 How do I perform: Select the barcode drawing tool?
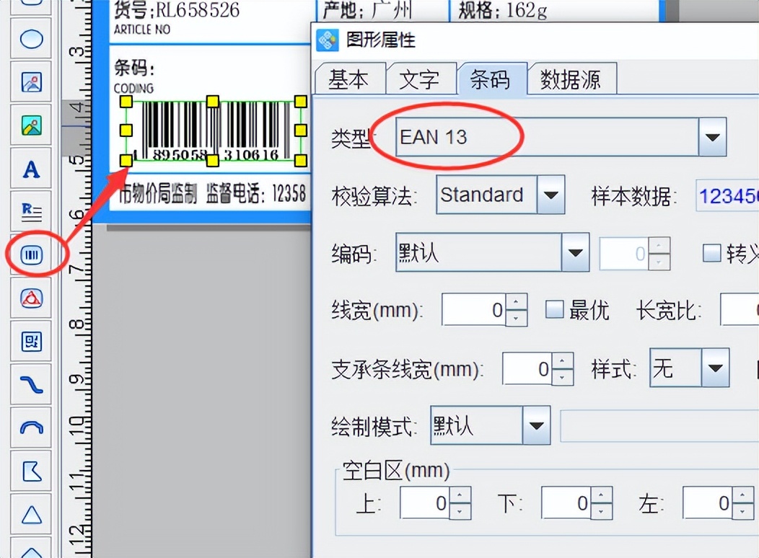pos(32,254)
